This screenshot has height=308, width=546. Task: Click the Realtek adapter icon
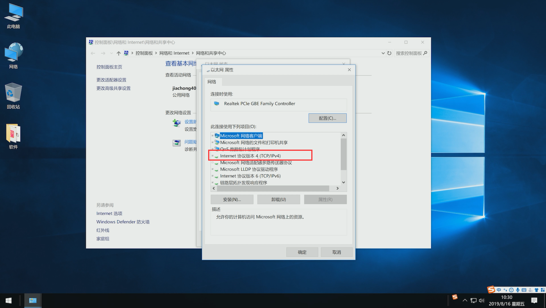pos(217,103)
